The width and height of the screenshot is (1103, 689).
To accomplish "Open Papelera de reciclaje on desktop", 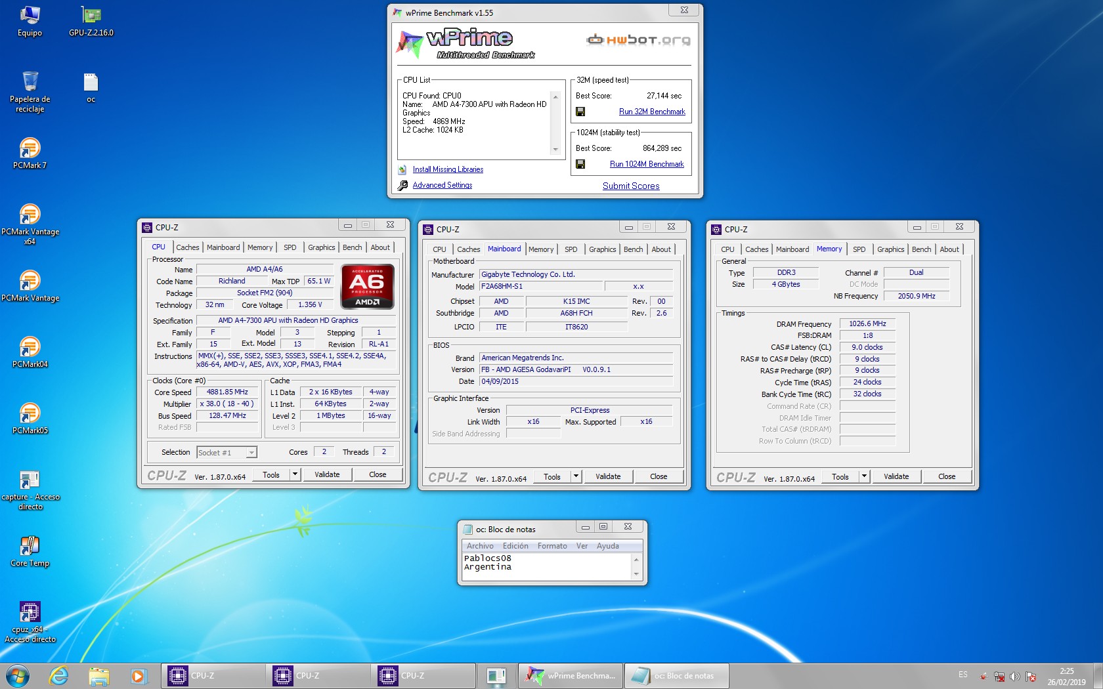I will [30, 91].
